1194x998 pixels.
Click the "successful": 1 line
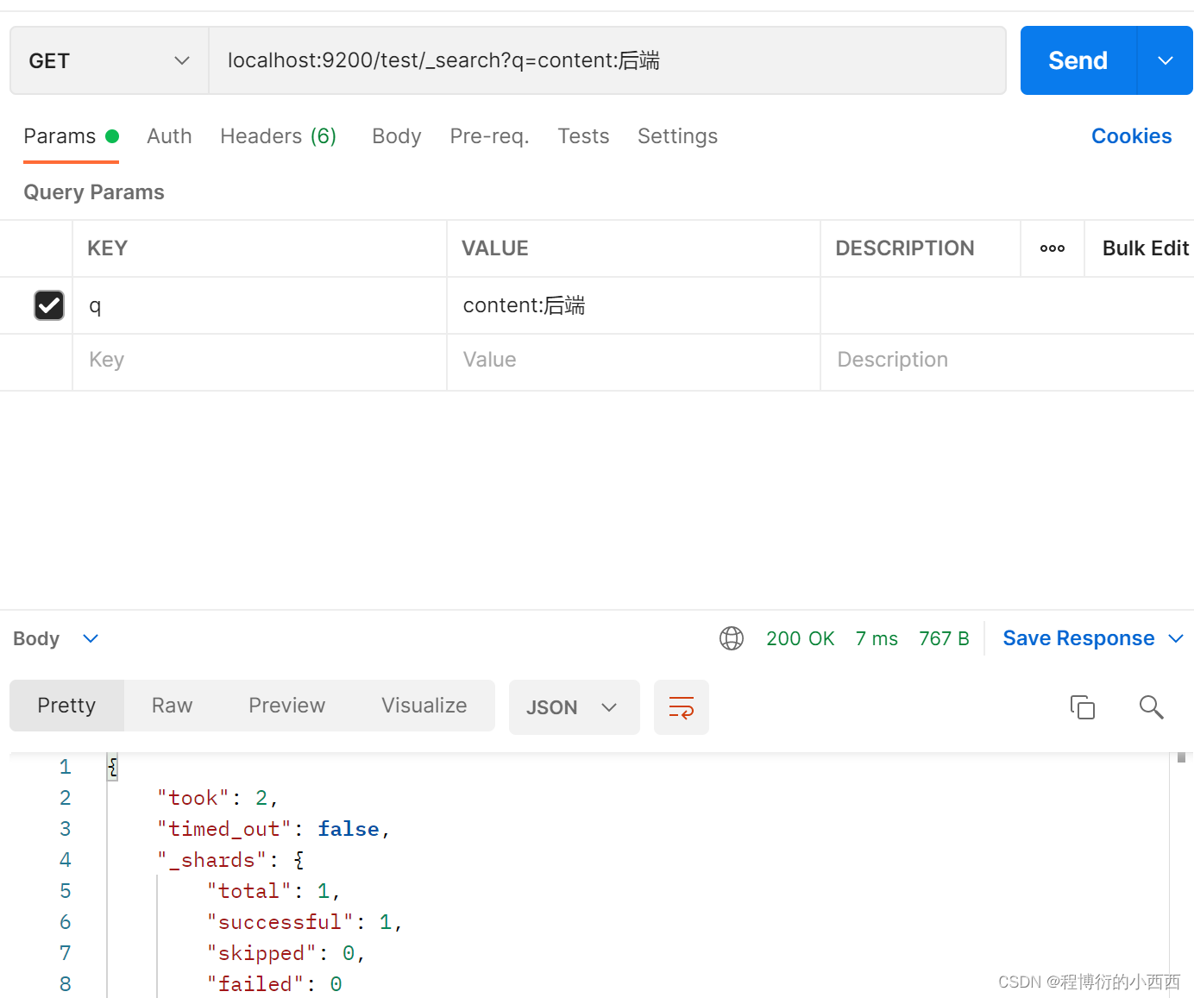tap(305, 922)
